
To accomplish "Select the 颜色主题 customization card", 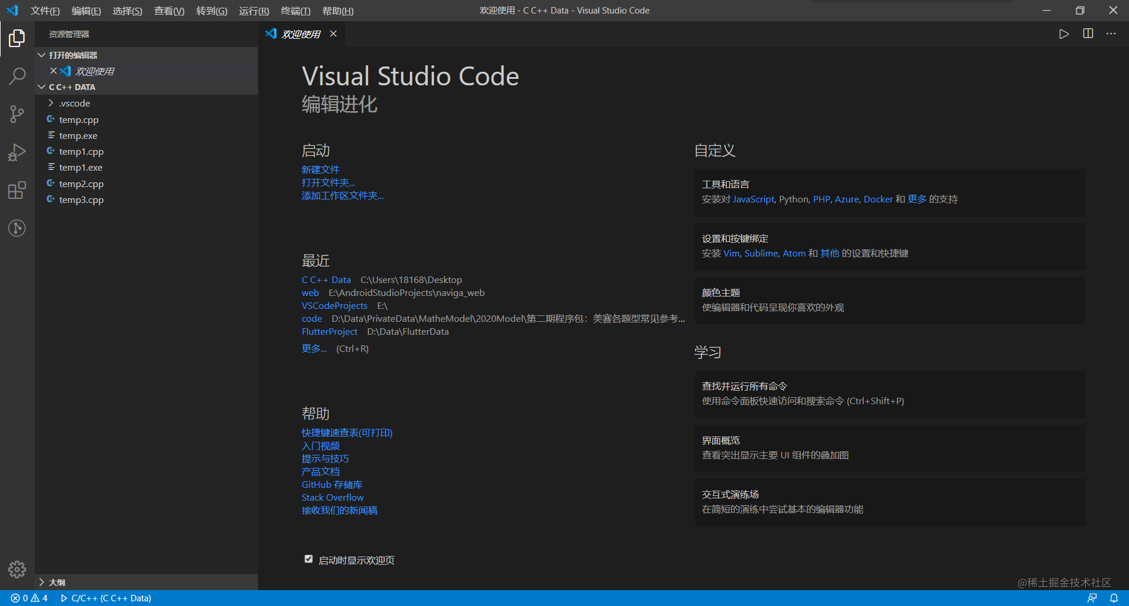I will (x=890, y=300).
